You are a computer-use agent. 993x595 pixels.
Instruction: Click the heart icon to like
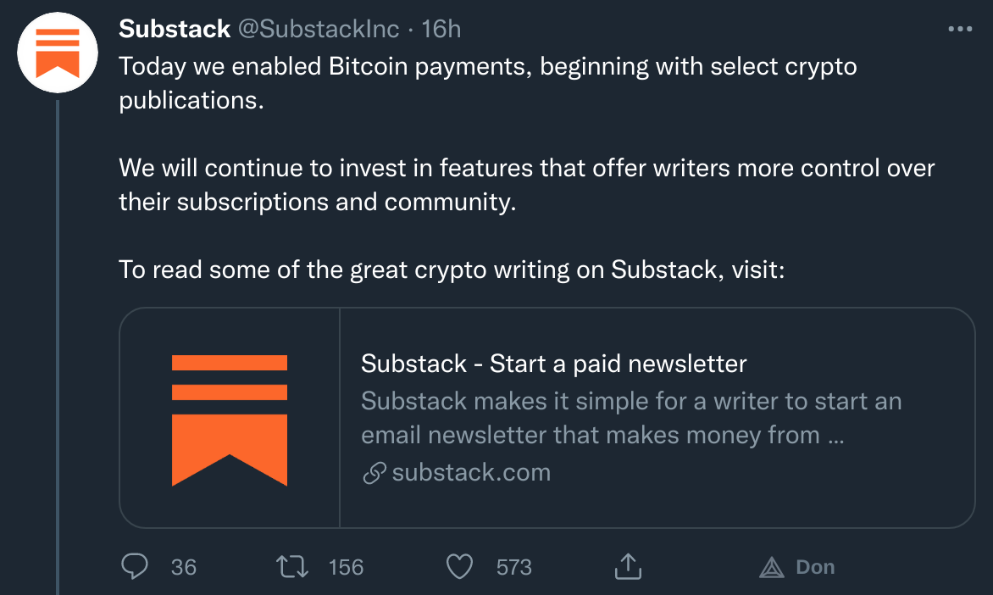[458, 566]
